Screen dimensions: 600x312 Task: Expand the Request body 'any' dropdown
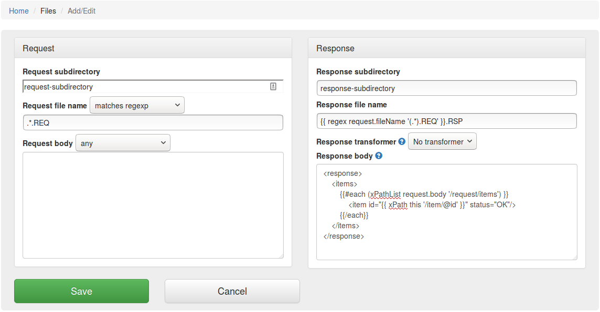coord(123,143)
